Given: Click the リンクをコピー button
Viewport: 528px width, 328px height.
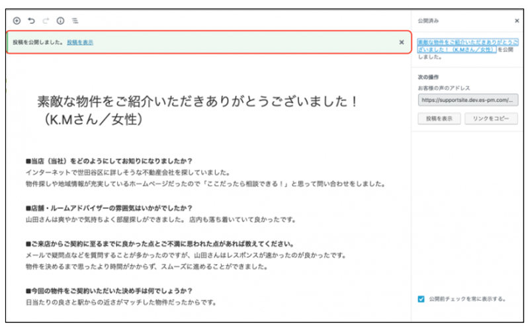Looking at the screenshot, I should pyautogui.click(x=491, y=118).
